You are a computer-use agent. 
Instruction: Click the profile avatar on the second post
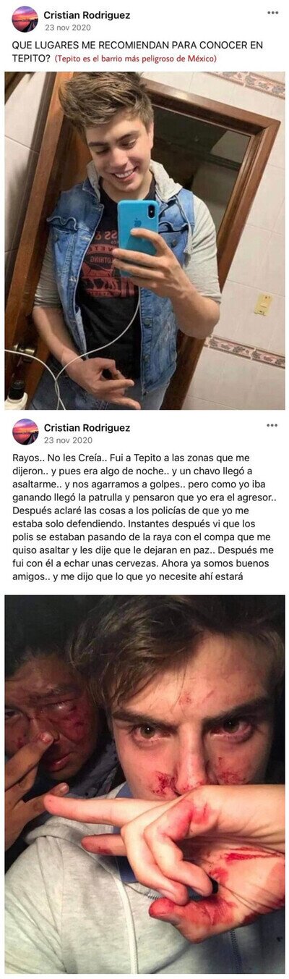(25, 432)
